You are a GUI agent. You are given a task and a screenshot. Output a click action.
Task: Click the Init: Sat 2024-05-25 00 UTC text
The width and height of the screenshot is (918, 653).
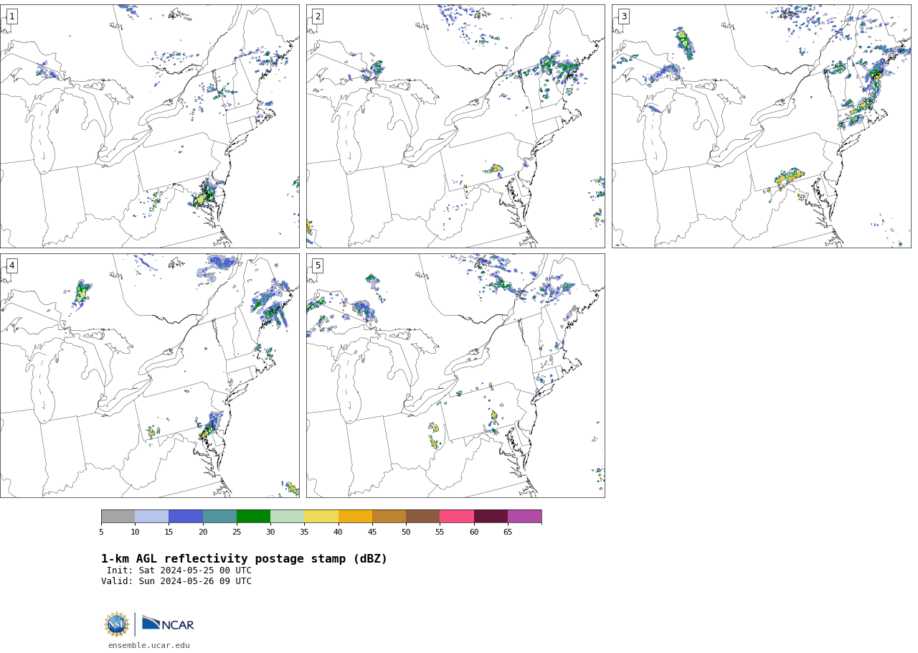point(179,570)
